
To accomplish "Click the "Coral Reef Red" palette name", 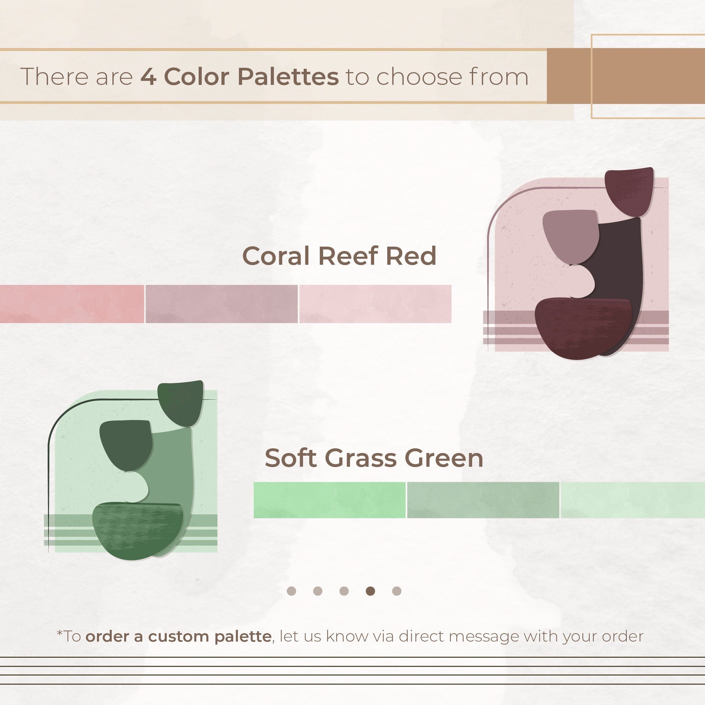I will click(x=339, y=256).
